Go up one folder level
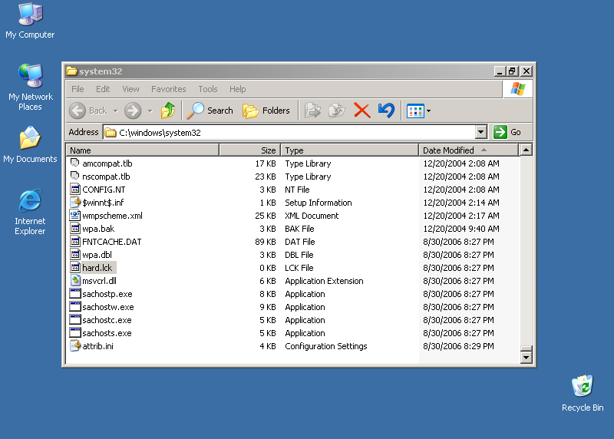This screenshot has width=614, height=439. [x=168, y=111]
